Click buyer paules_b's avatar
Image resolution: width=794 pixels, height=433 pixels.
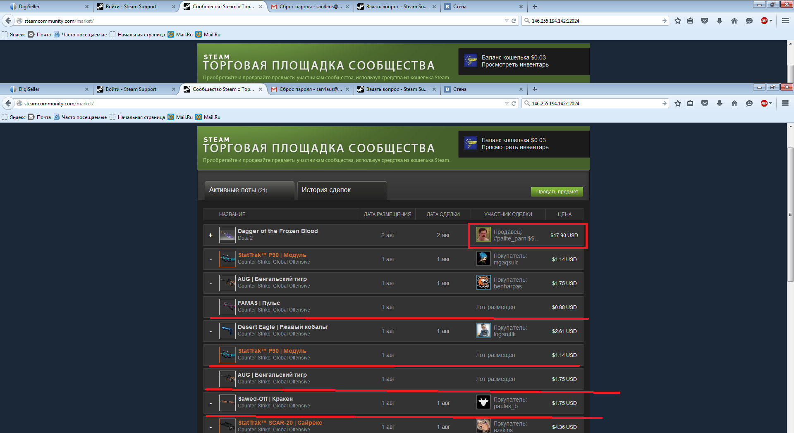483,402
